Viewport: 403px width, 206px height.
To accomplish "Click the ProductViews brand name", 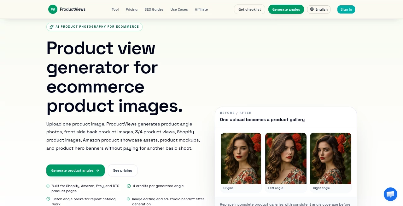I will [x=73, y=9].
